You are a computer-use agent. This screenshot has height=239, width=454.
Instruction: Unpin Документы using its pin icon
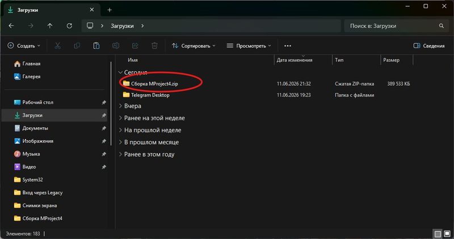(104, 128)
